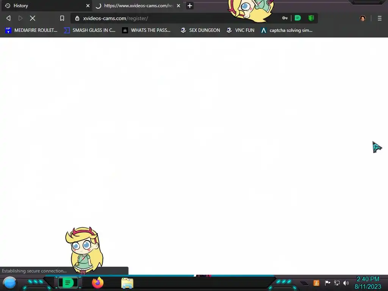388x291 pixels.
Task: Open a new tab with the plus button
Action: 190,6
